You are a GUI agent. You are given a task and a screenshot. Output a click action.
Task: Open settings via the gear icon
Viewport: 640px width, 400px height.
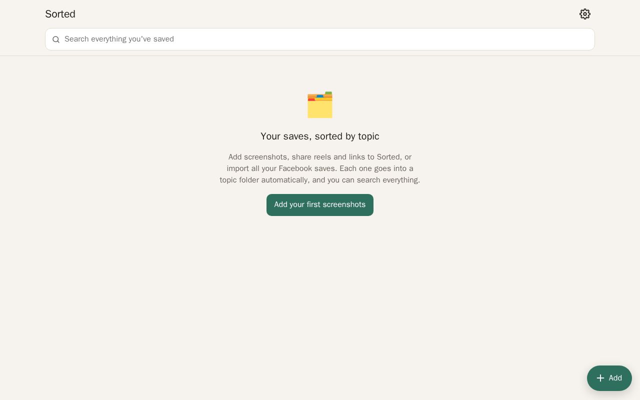coord(585,14)
